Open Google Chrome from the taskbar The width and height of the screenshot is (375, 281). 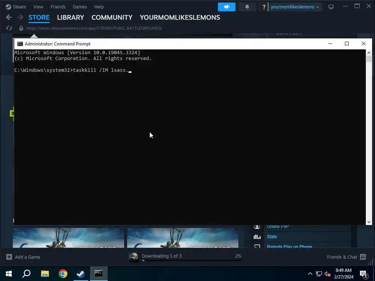coord(63,274)
